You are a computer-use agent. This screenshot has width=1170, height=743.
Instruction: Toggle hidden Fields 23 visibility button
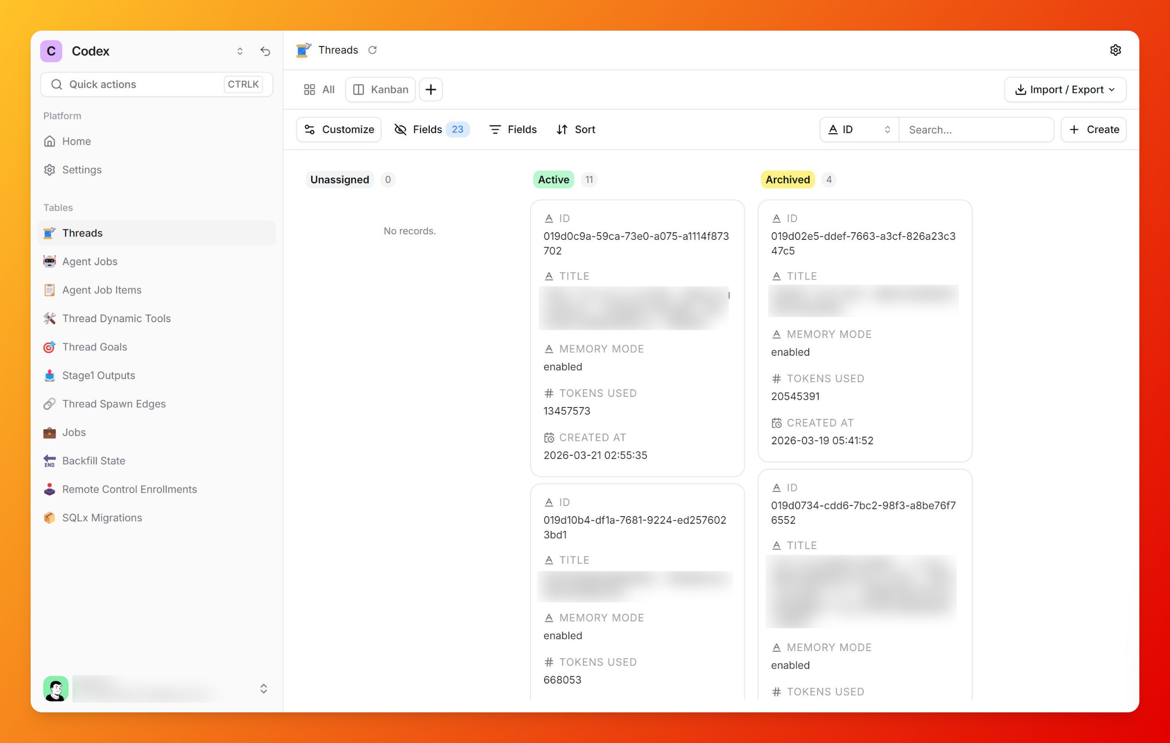(431, 129)
